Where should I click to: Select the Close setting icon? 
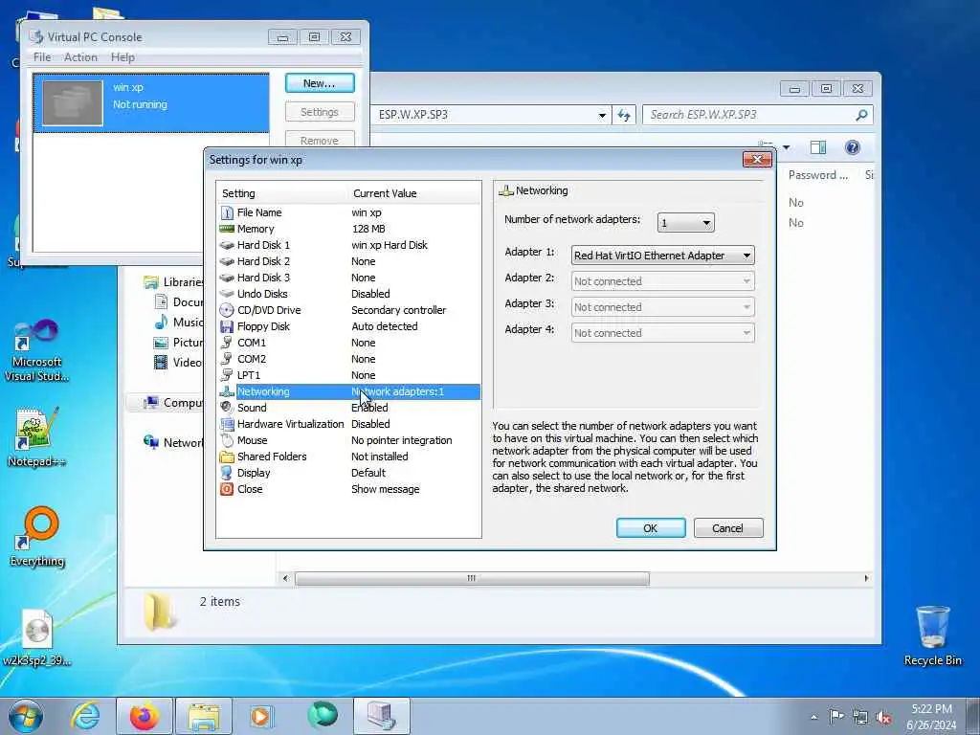point(227,489)
